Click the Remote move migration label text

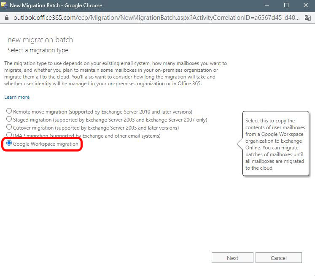point(102,112)
